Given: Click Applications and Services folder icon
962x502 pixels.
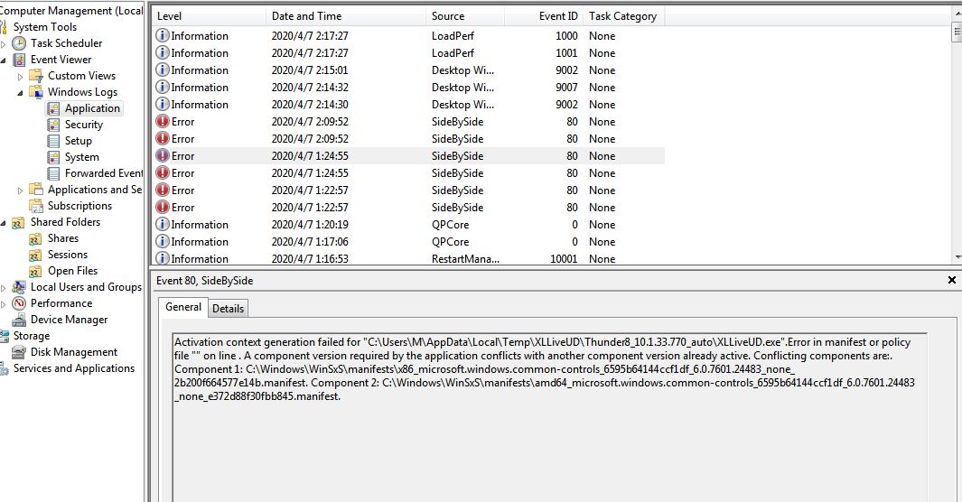Looking at the screenshot, I should pyautogui.click(x=36, y=190).
